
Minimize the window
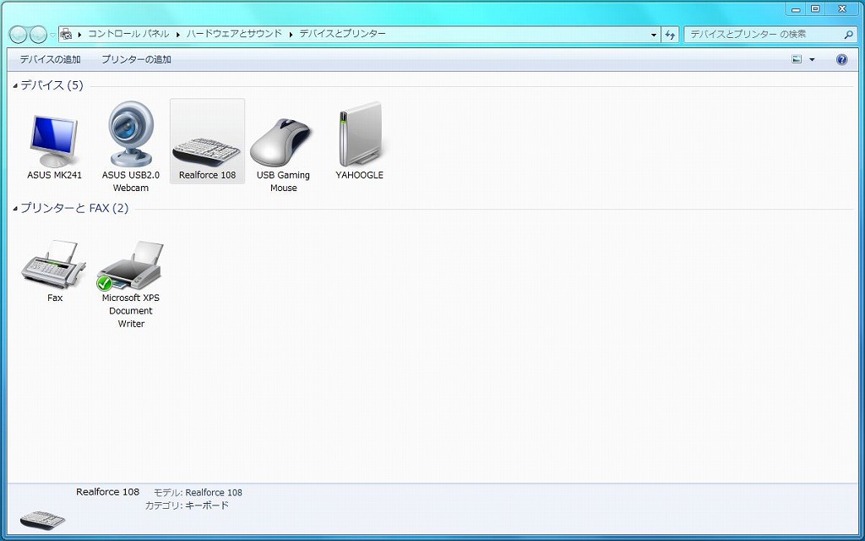796,9
